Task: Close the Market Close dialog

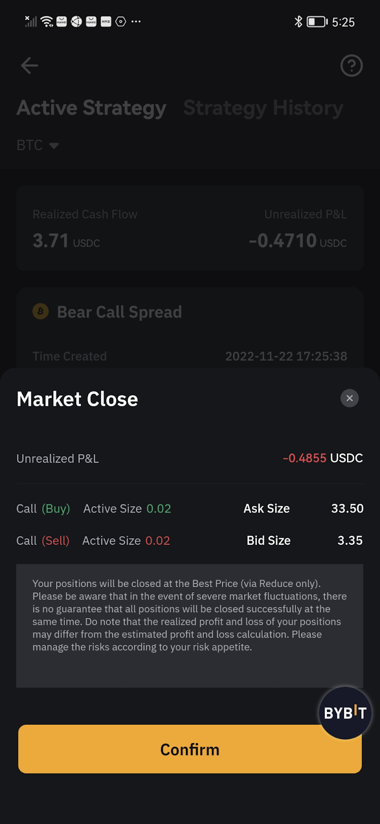Action: tap(350, 398)
